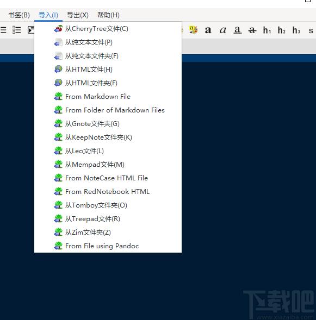
Task: Toggle strikethrough formatting icon
Action: (x=252, y=30)
